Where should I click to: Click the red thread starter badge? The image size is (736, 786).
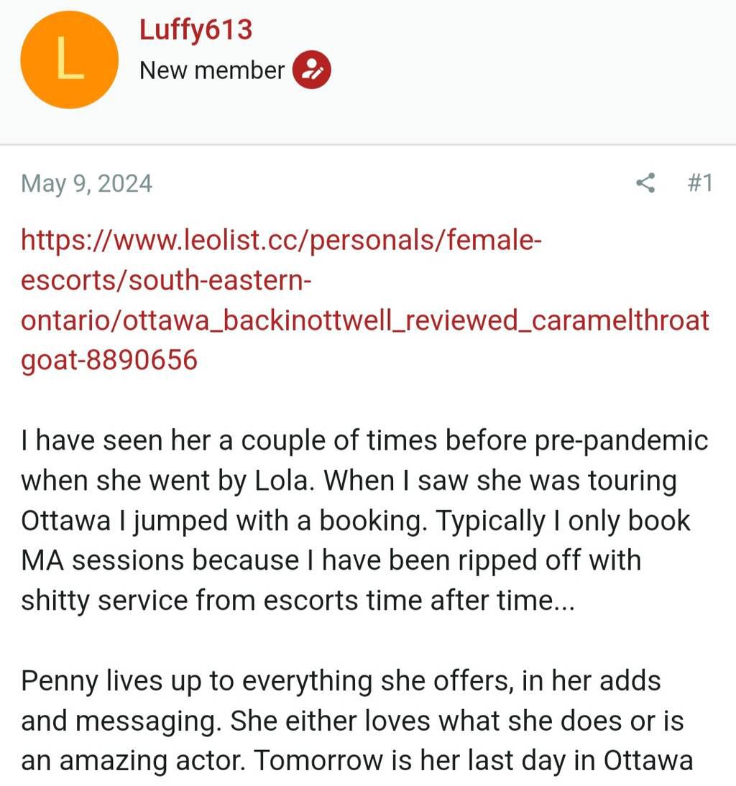[x=311, y=70]
